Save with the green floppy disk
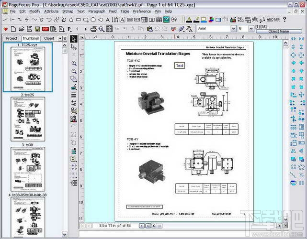This screenshot has width=307, height=239. tap(37, 29)
